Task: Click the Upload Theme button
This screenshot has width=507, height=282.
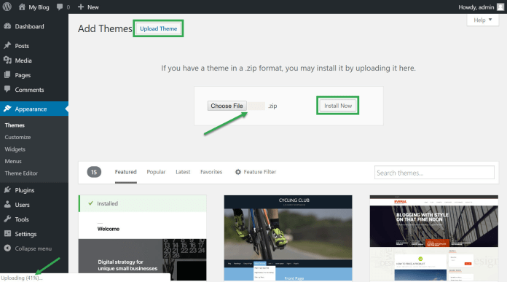Action: click(x=159, y=28)
